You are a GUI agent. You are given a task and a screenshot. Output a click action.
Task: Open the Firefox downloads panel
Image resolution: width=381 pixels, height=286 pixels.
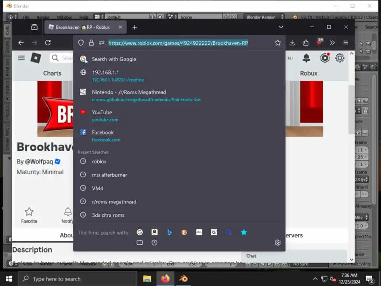tap(292, 43)
